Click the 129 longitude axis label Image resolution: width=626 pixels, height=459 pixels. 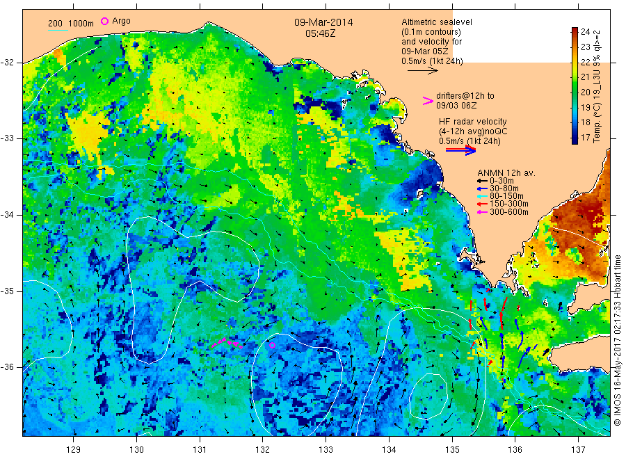(74, 450)
